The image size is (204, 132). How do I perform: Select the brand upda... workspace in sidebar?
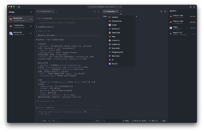[21, 26]
